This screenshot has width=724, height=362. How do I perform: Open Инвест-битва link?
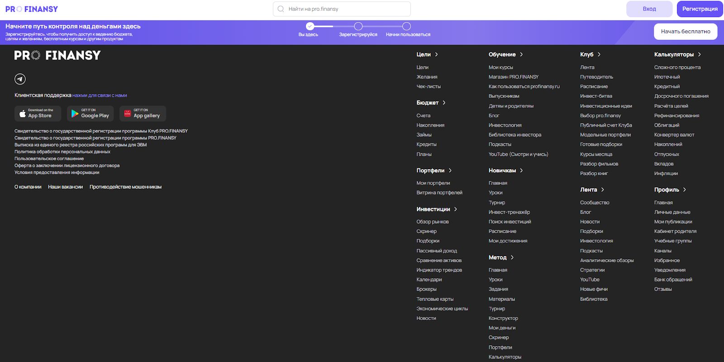click(596, 96)
